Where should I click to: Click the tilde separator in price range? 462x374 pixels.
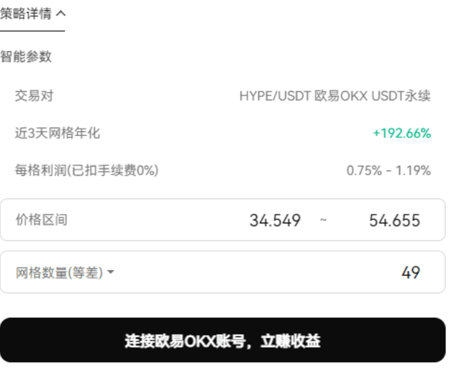point(323,220)
